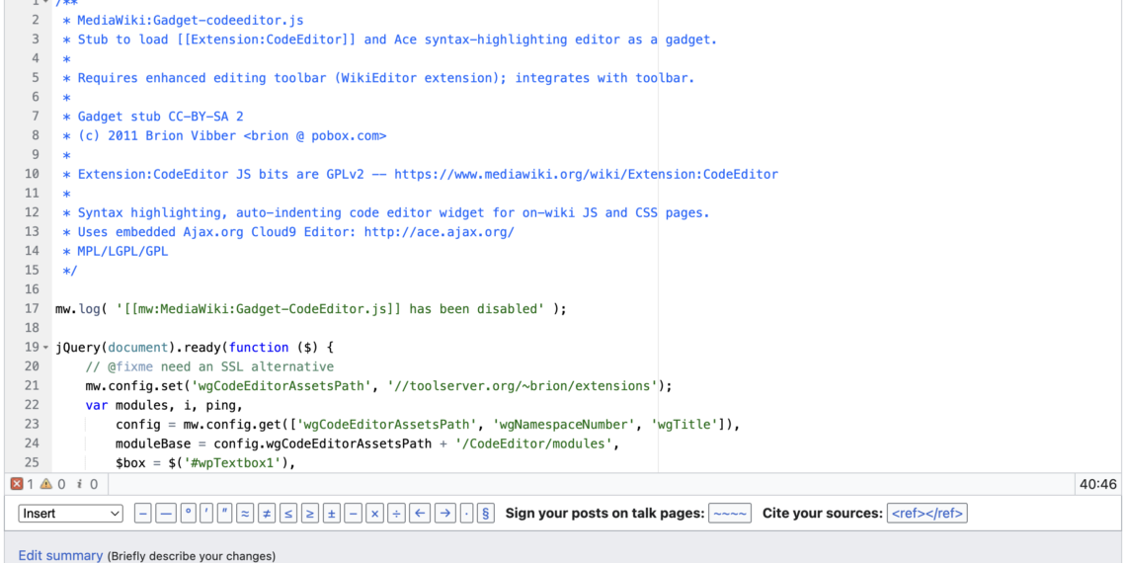1126x563 pixels.
Task: Insert the degree symbol °
Action: click(188, 514)
